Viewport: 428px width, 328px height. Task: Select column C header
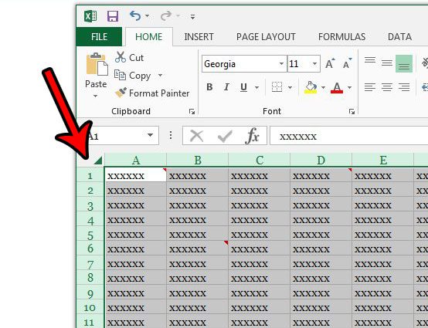259,160
